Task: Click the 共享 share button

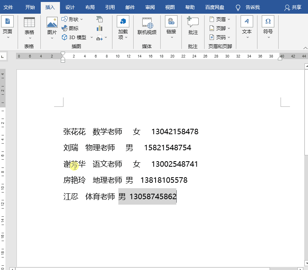Action: [x=293, y=7]
